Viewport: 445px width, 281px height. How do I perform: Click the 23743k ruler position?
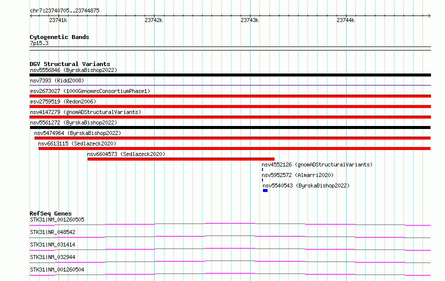click(249, 20)
